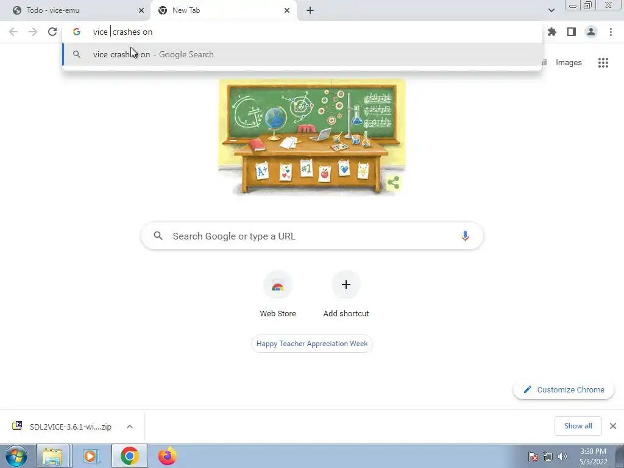Image resolution: width=624 pixels, height=468 pixels.
Task: Open the Chrome profile avatar icon
Action: (x=591, y=32)
